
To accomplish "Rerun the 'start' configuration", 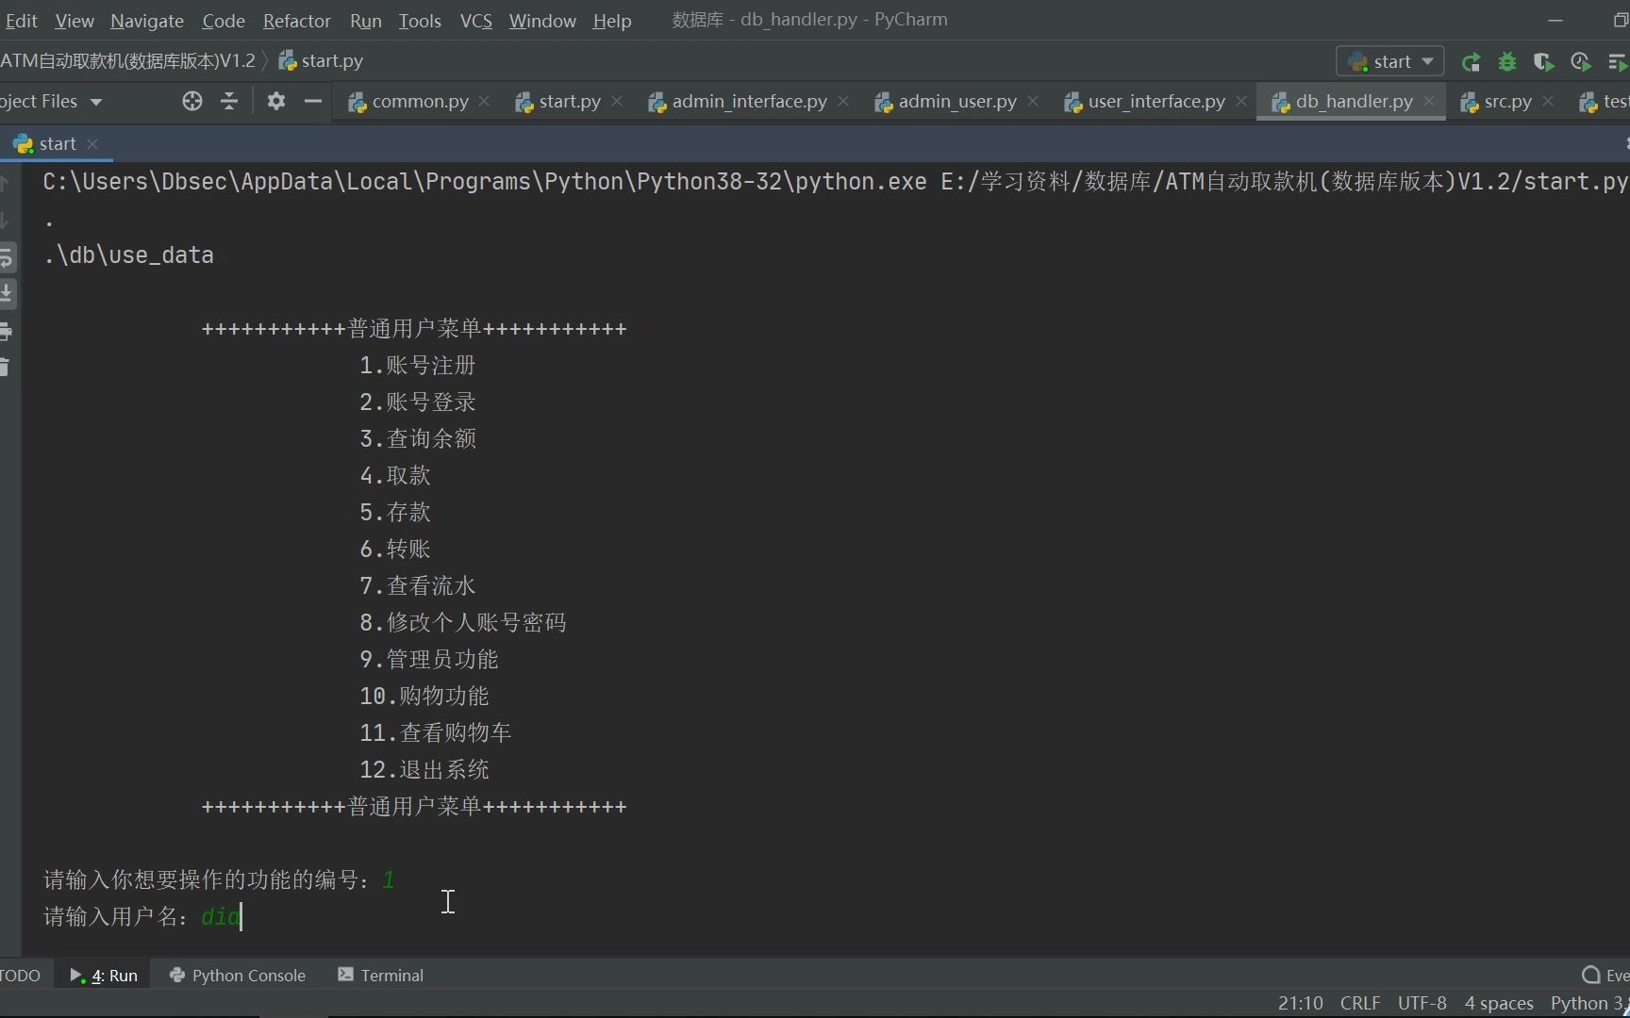I will [1471, 62].
